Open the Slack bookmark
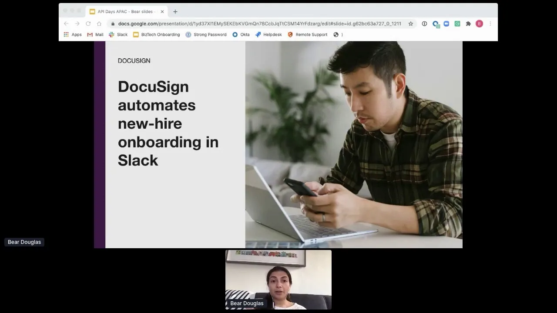 click(x=118, y=35)
